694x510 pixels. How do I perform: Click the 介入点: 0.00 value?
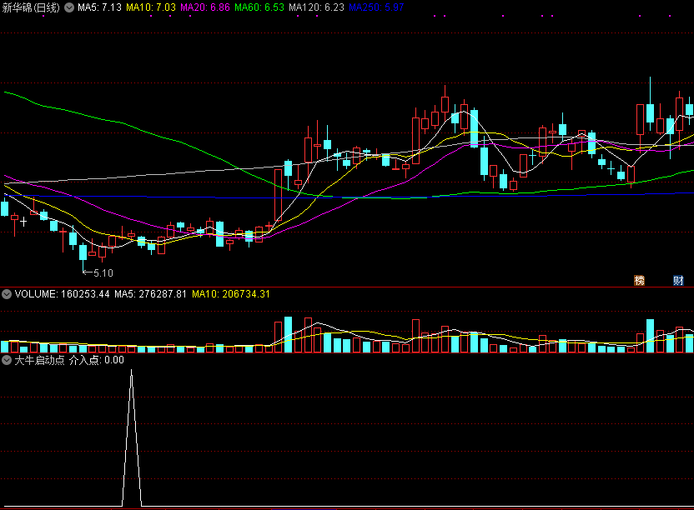97,360
